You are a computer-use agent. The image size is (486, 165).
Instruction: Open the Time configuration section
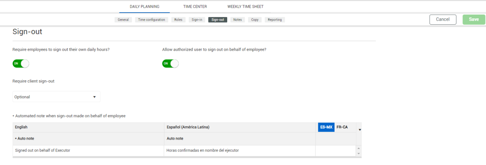[151, 19]
